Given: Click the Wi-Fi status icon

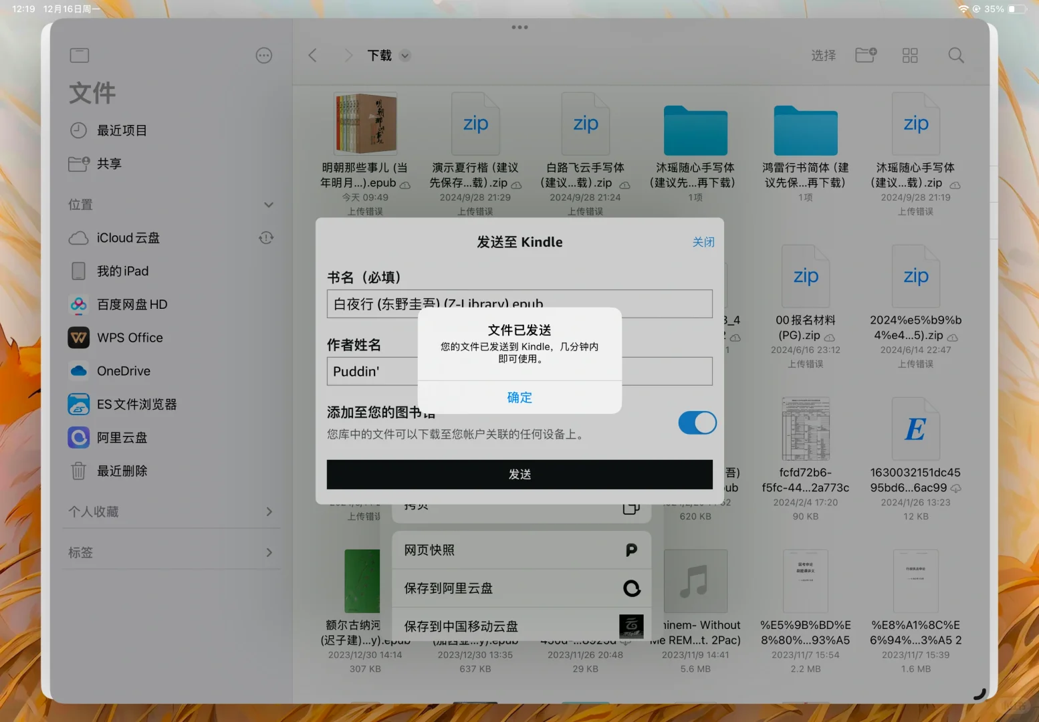Looking at the screenshot, I should tap(963, 9).
